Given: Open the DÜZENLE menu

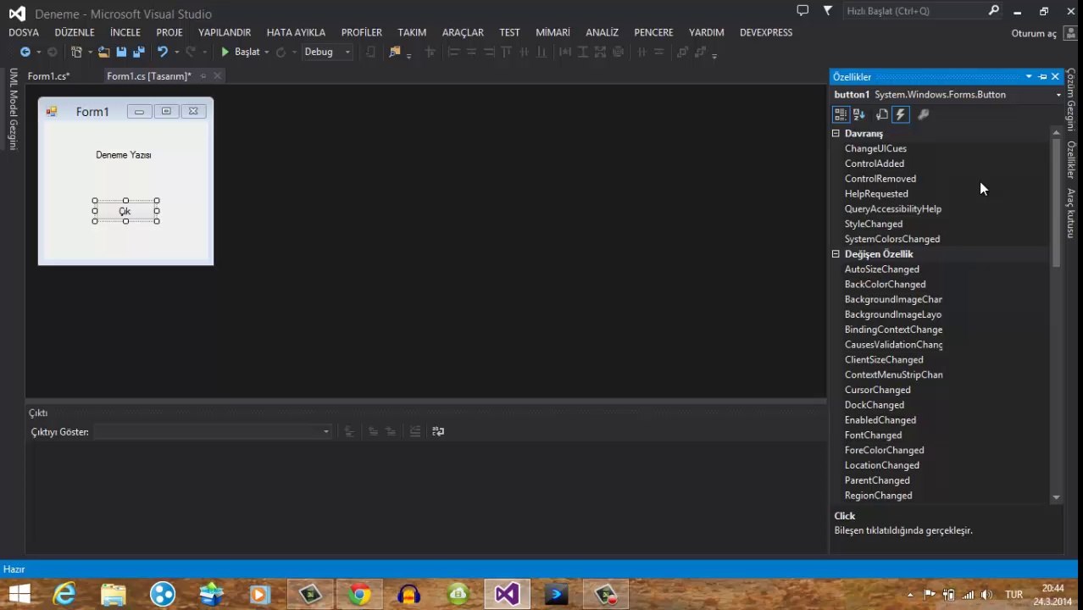Looking at the screenshot, I should tap(75, 32).
